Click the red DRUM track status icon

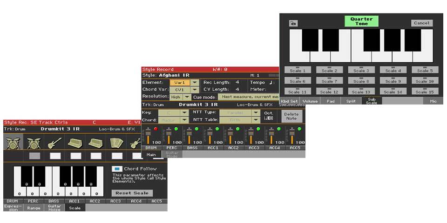[x=156, y=129]
